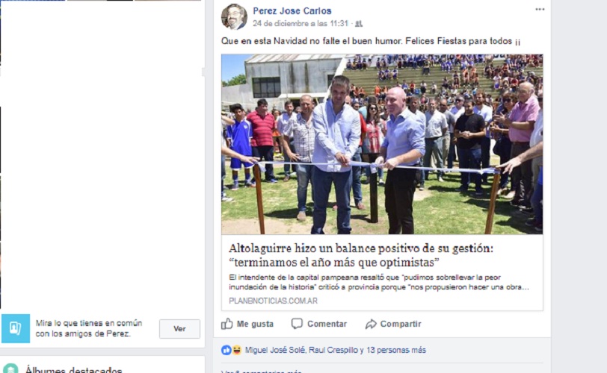The height and width of the screenshot is (373, 607).
Task: Show the 13 personas más list
Action: point(395,350)
